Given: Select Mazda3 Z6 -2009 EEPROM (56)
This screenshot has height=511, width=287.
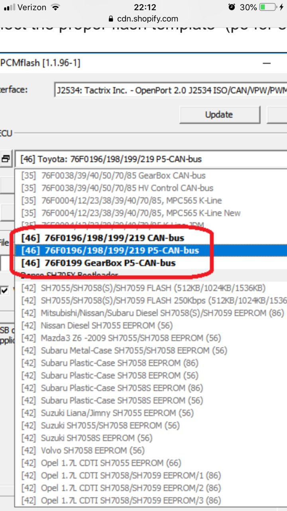Looking at the screenshot, I should tap(151, 338).
